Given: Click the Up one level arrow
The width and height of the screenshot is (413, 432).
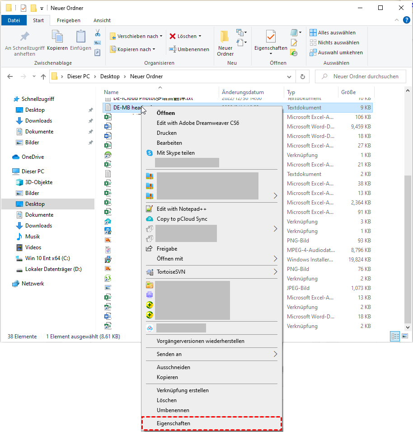Looking at the screenshot, I should click(x=43, y=76).
